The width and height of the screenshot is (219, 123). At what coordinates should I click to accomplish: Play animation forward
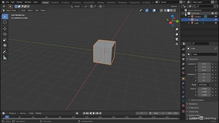pos(94,113)
